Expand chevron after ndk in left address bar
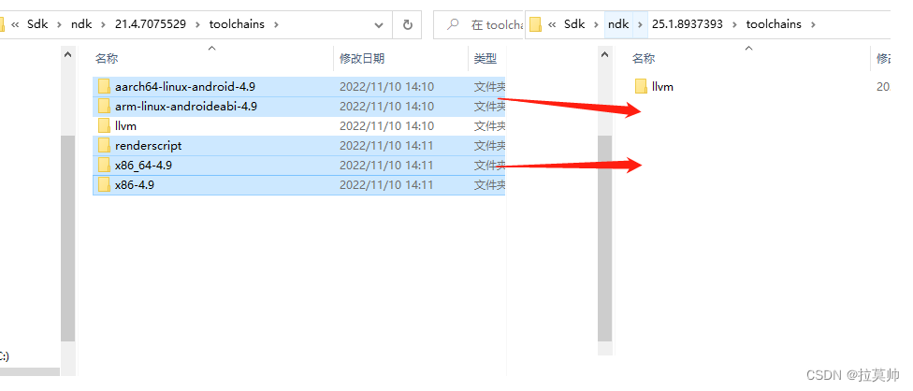This screenshot has width=913, height=391. [x=103, y=24]
